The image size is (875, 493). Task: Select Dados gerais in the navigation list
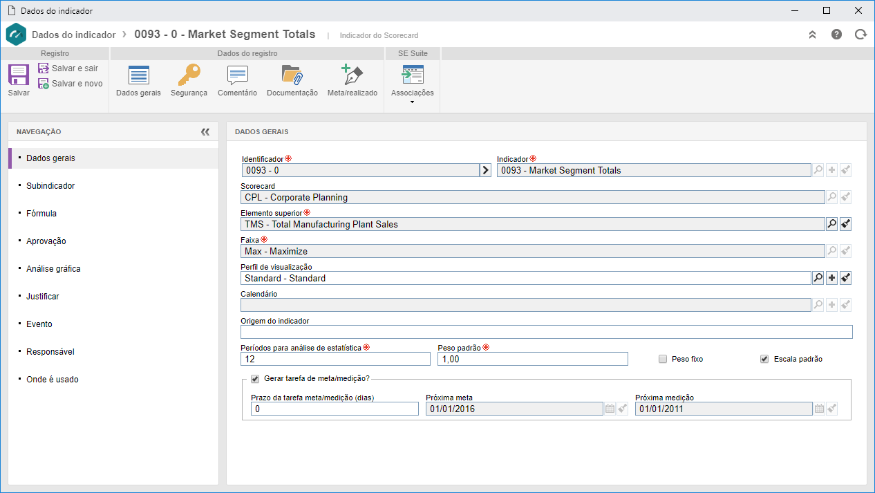click(113, 158)
